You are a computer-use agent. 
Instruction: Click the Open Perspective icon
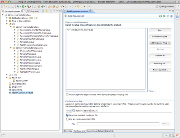click(157, 6)
